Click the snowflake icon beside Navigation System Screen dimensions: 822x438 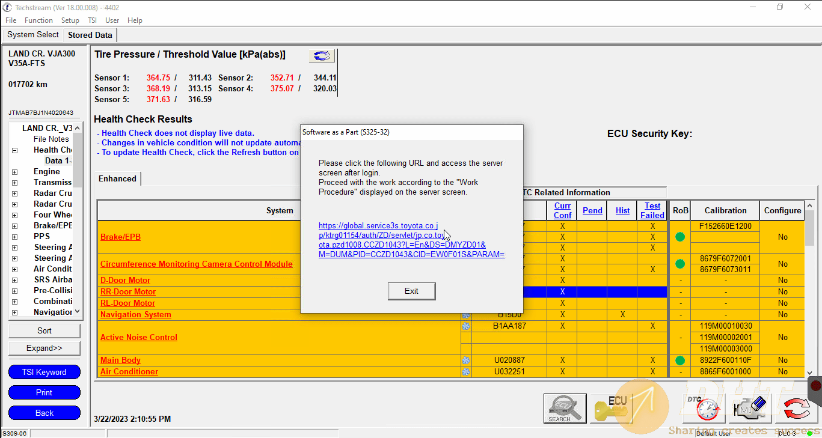point(466,314)
